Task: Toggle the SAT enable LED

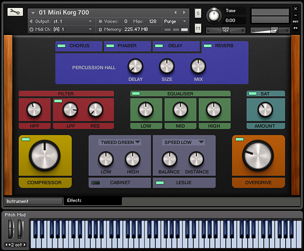Action: point(252,93)
